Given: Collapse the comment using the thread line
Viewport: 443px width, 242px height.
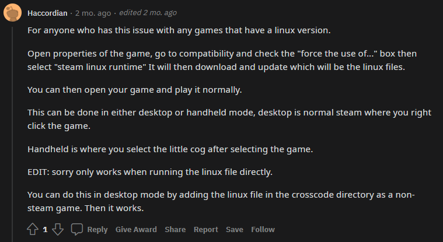Looking at the screenshot, I should click(12, 134).
